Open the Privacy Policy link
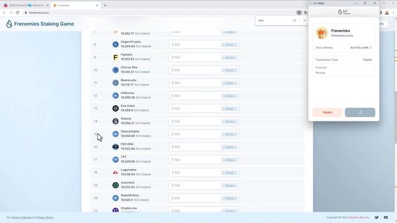397x223 pixels. point(45,217)
